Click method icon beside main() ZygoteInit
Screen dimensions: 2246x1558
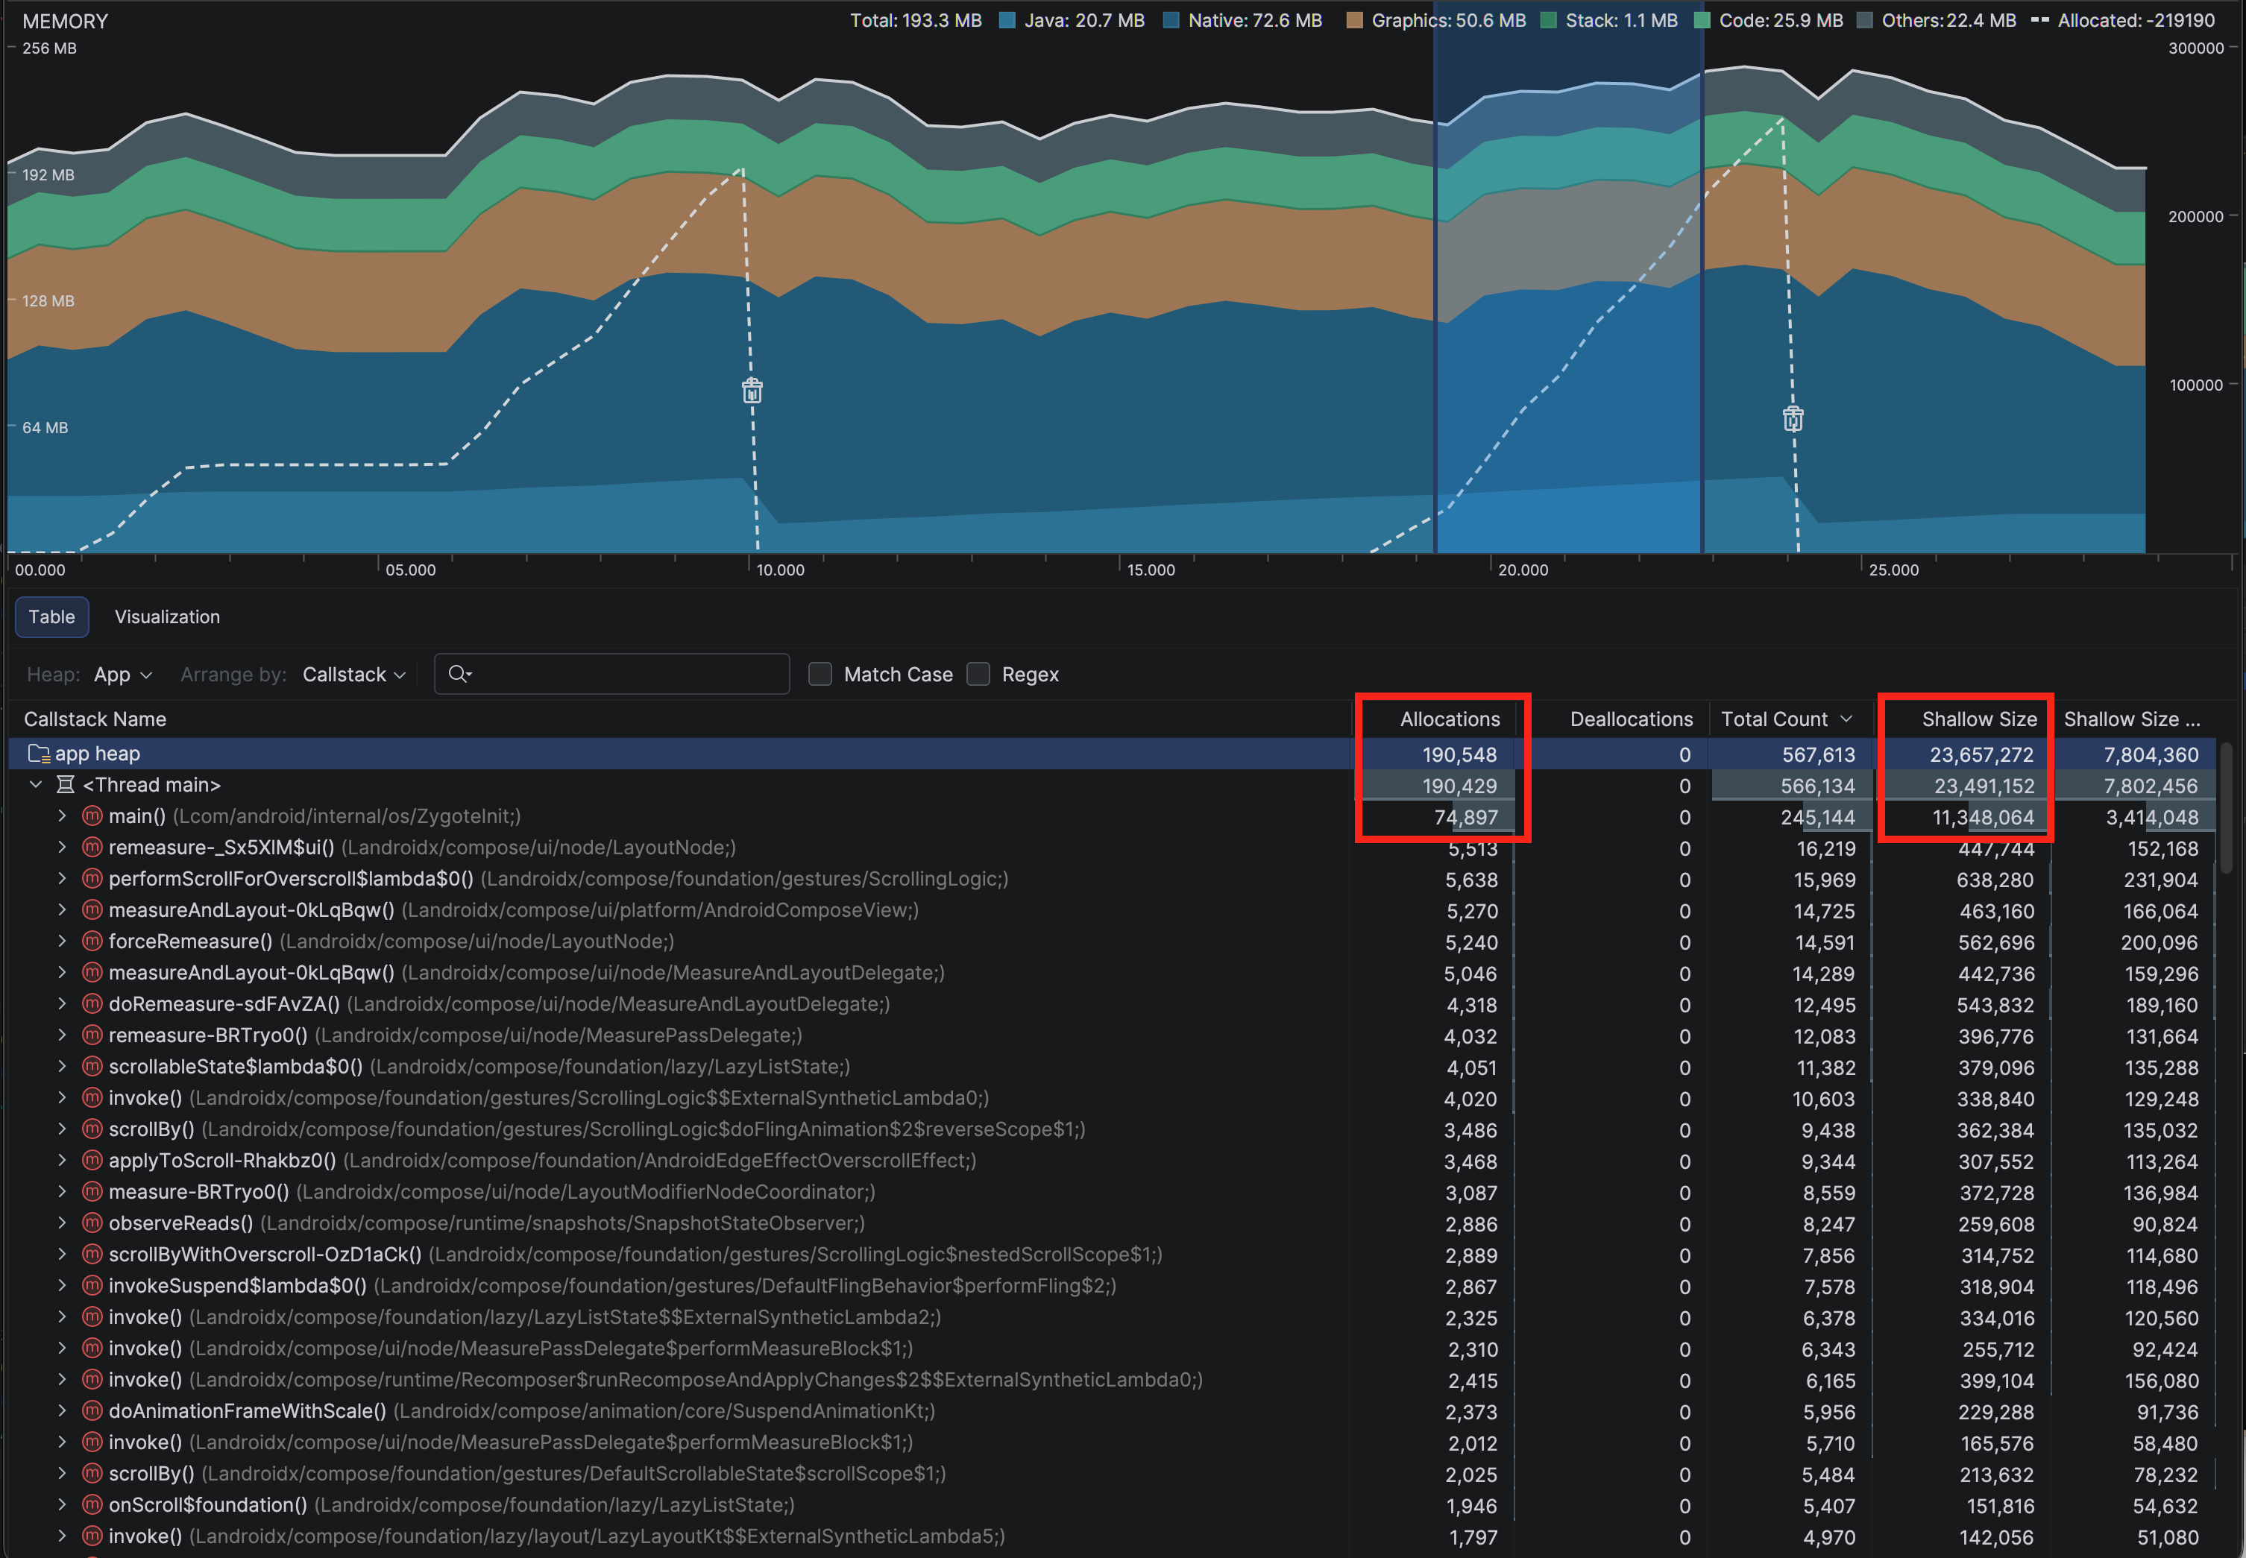click(92, 816)
